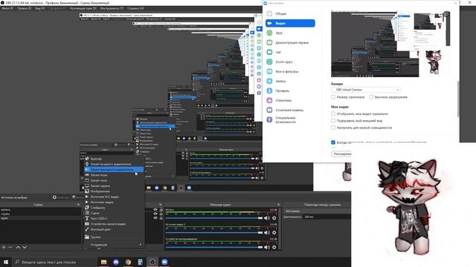Mute the Устройство воспроизведения mixer track
This screenshot has height=267, width=476.
coord(267,247)
